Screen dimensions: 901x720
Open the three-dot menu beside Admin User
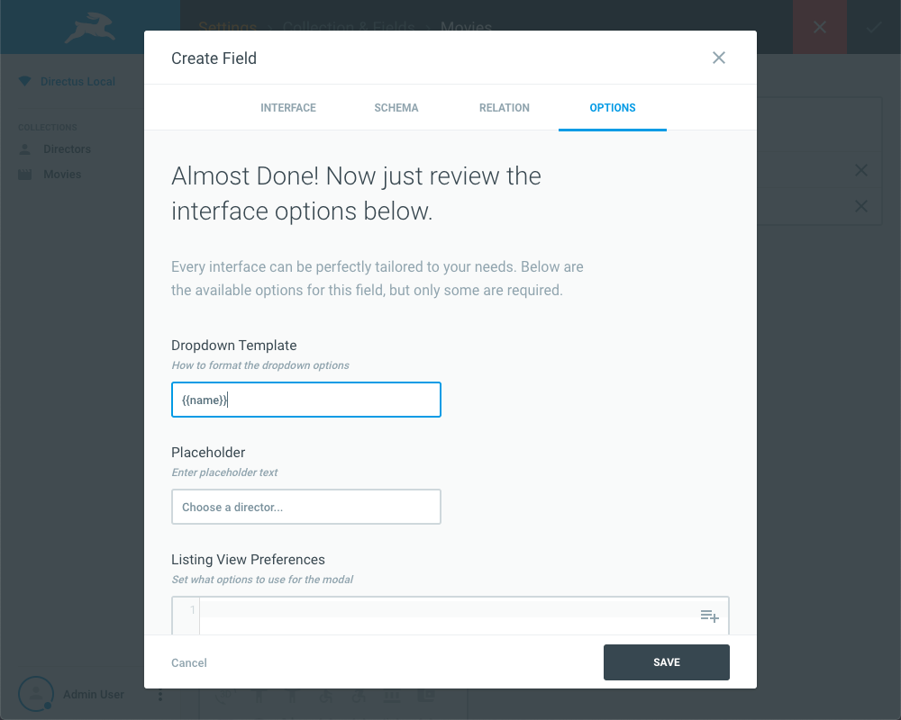point(160,695)
